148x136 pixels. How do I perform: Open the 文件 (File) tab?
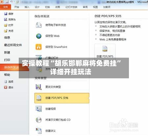6,7
